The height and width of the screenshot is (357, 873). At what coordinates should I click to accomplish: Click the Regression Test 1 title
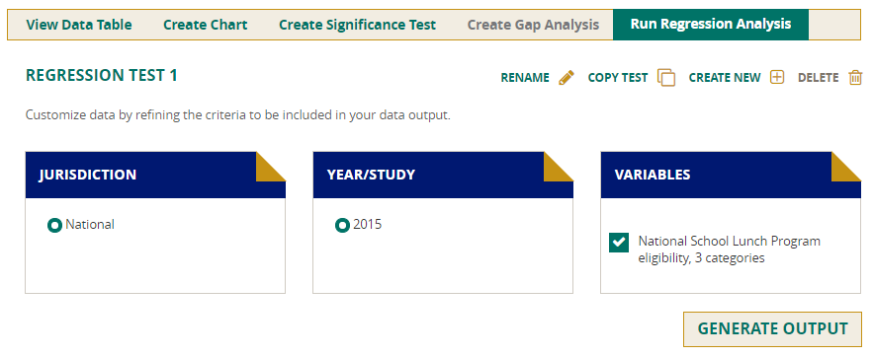[x=102, y=76]
